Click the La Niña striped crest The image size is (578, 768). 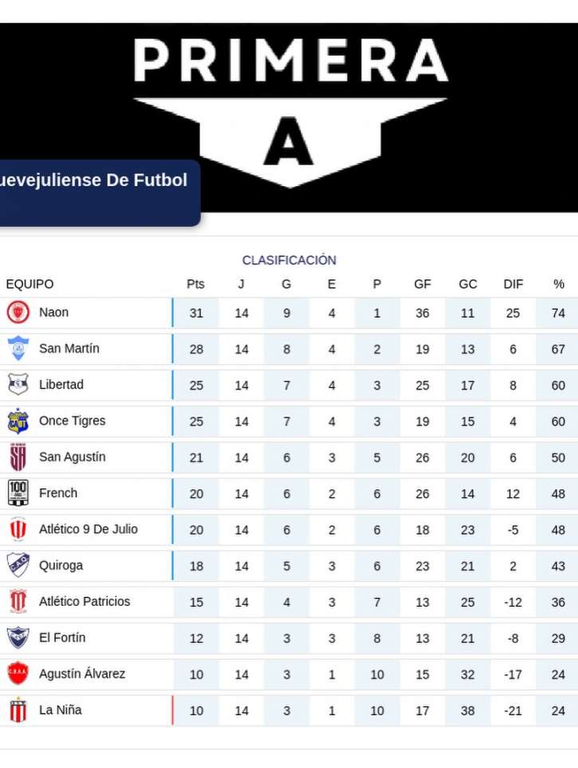coord(18,710)
